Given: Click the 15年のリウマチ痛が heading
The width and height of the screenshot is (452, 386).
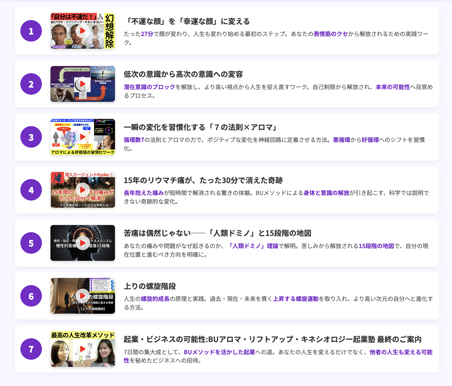Looking at the screenshot, I should pyautogui.click(x=203, y=180).
